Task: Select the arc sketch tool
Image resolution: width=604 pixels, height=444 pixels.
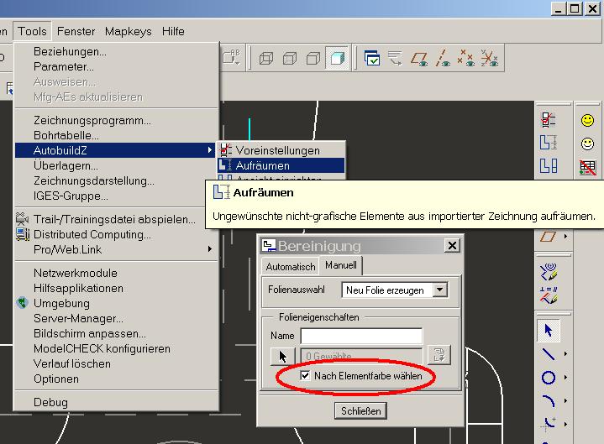Action: coord(549,400)
